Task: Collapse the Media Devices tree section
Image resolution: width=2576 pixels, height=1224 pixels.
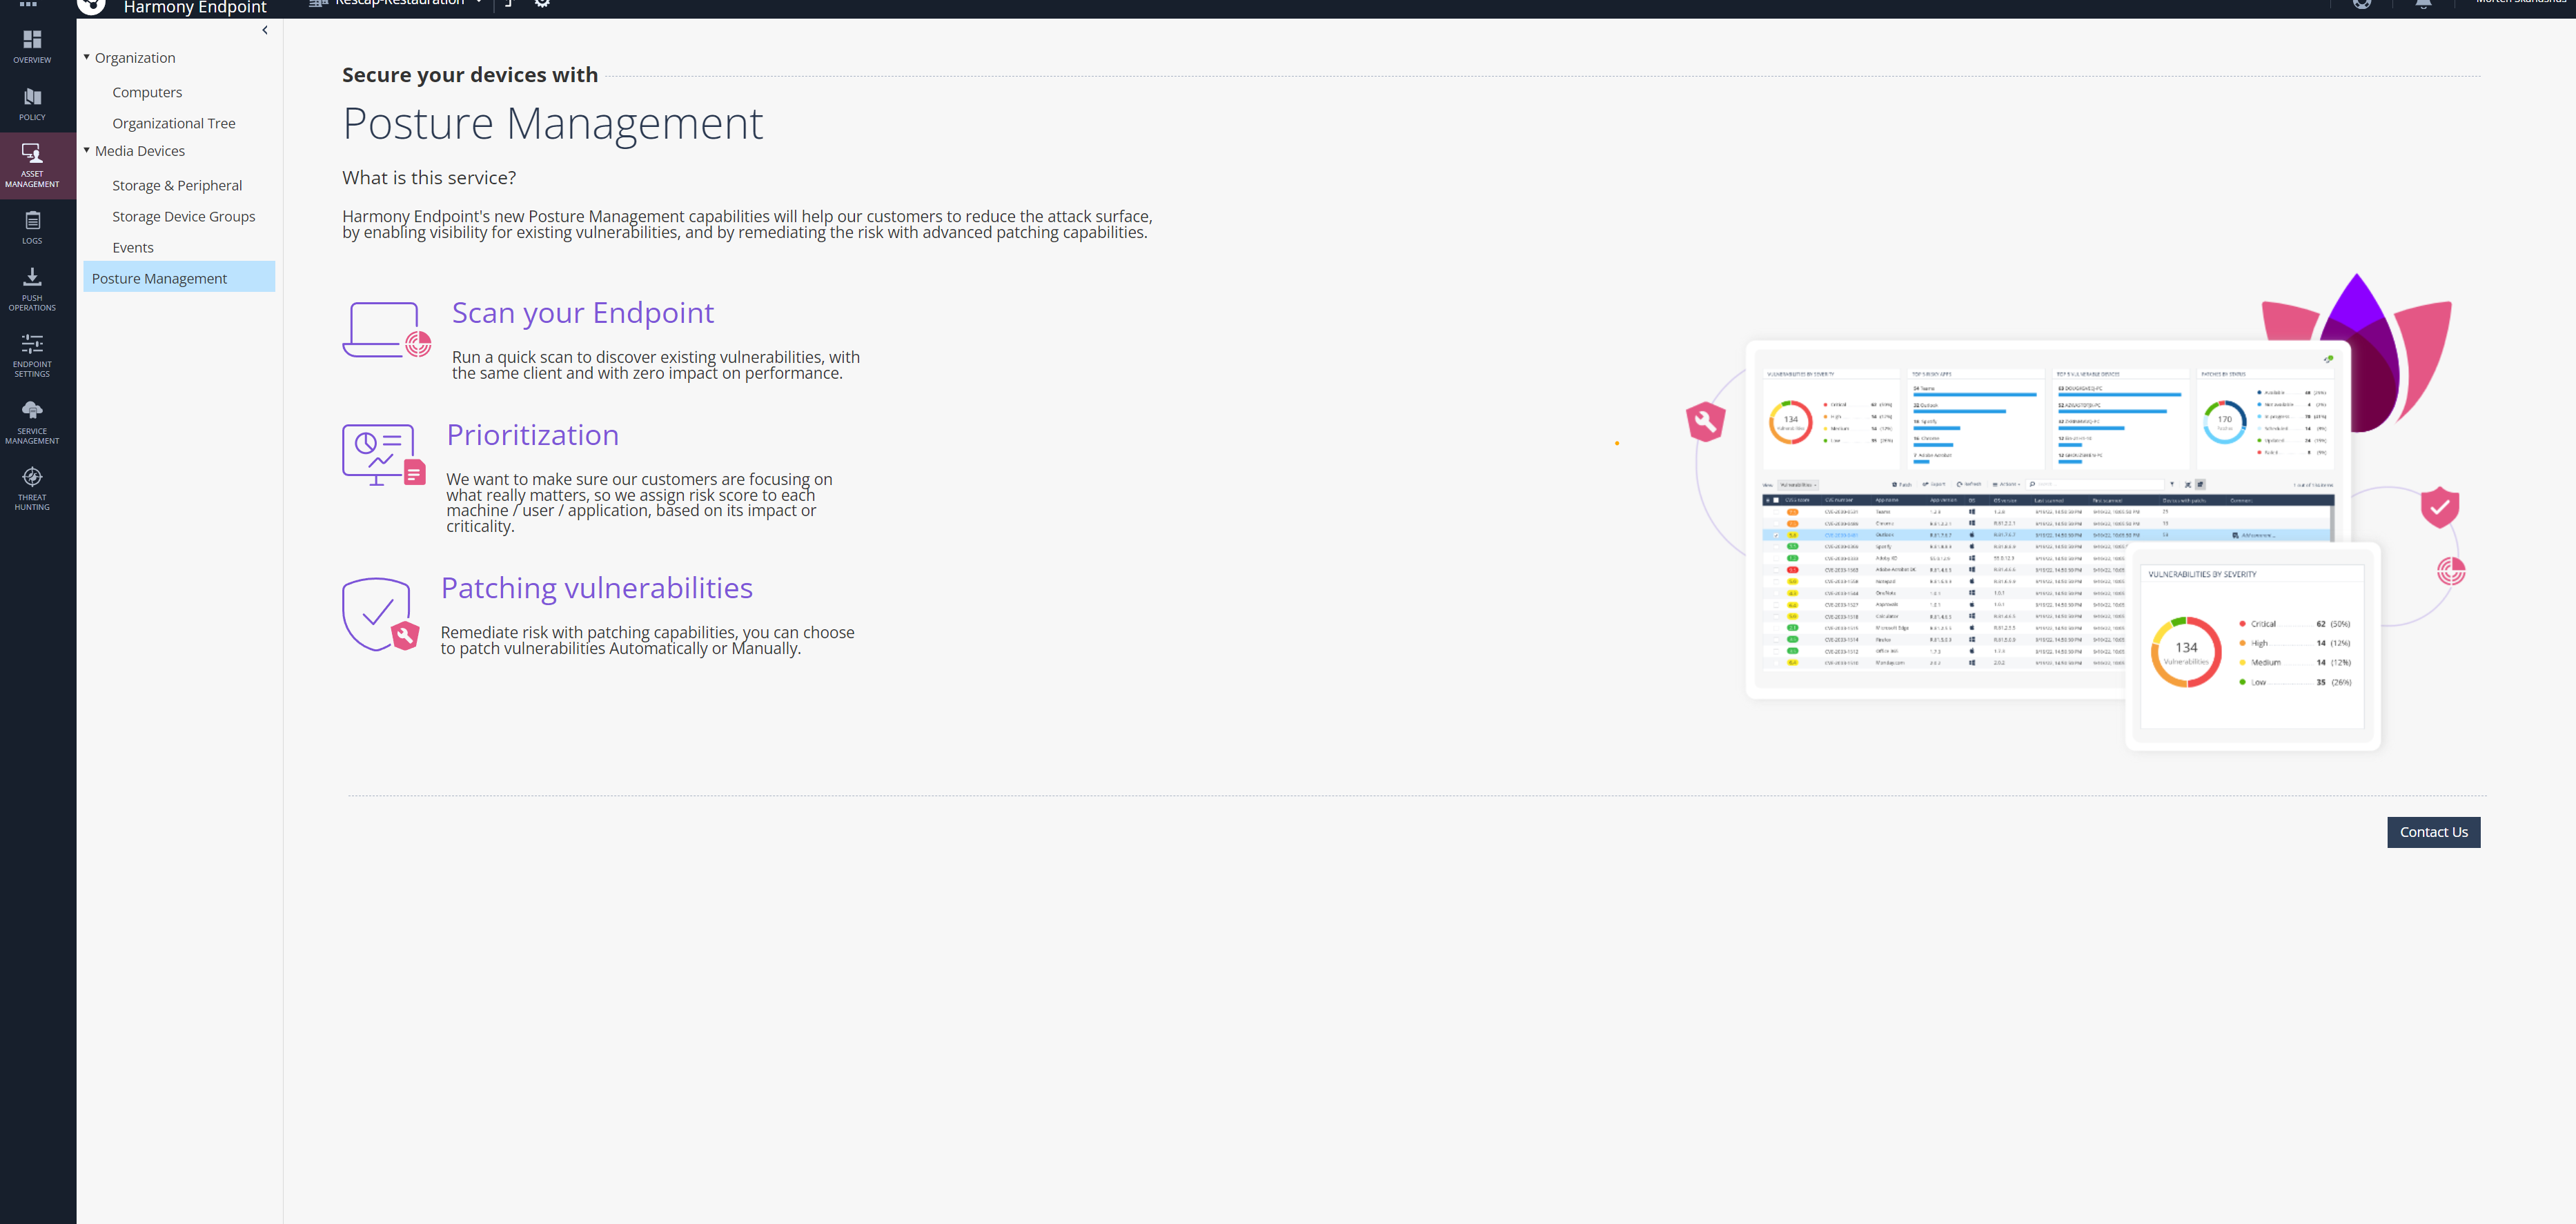Action: coord(86,150)
